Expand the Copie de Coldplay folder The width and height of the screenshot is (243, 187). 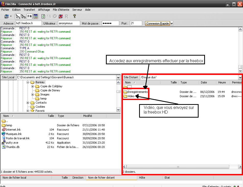pos(33,86)
